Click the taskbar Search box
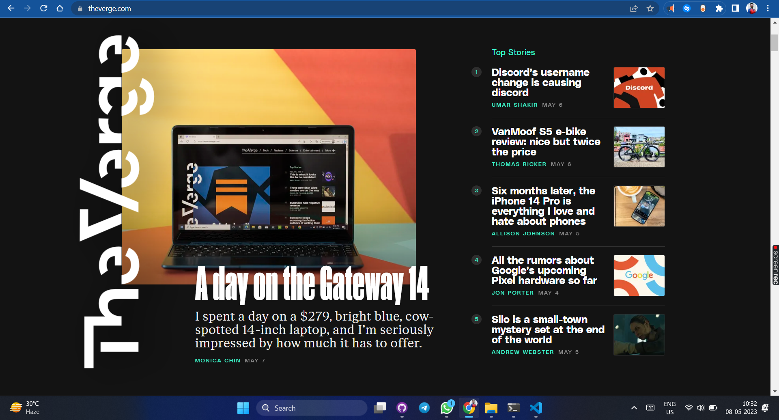The height and width of the screenshot is (420, 779). click(x=312, y=408)
